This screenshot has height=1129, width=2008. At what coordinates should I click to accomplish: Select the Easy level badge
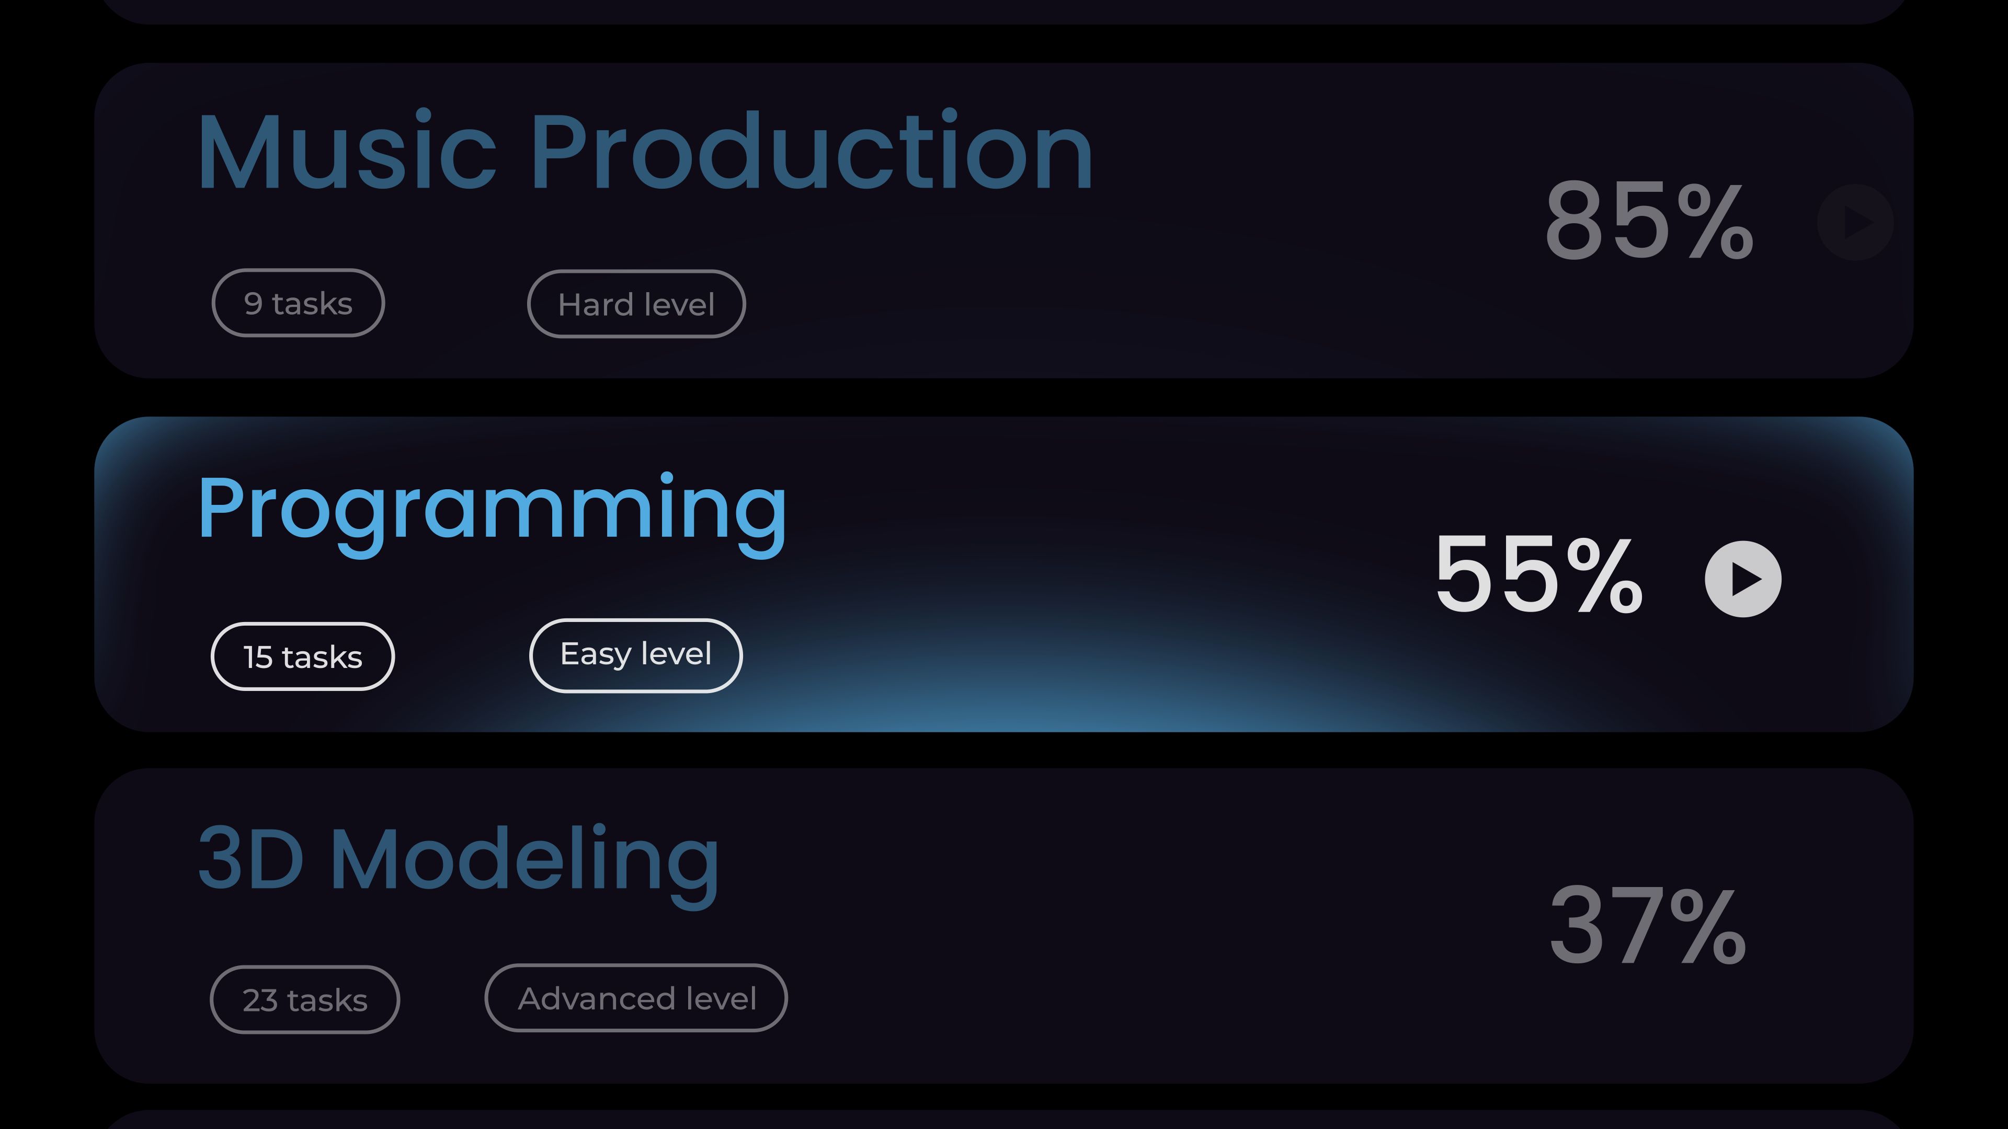coord(635,655)
